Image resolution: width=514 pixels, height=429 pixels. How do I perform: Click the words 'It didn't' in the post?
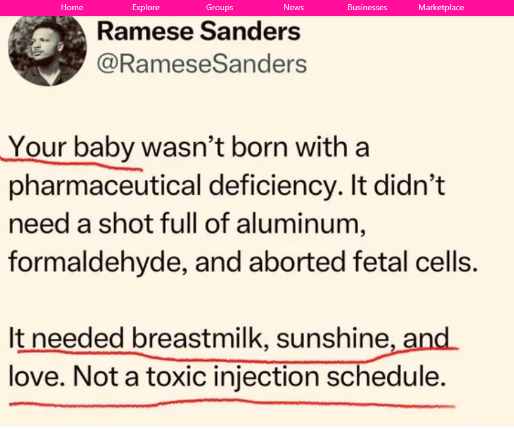point(397,185)
